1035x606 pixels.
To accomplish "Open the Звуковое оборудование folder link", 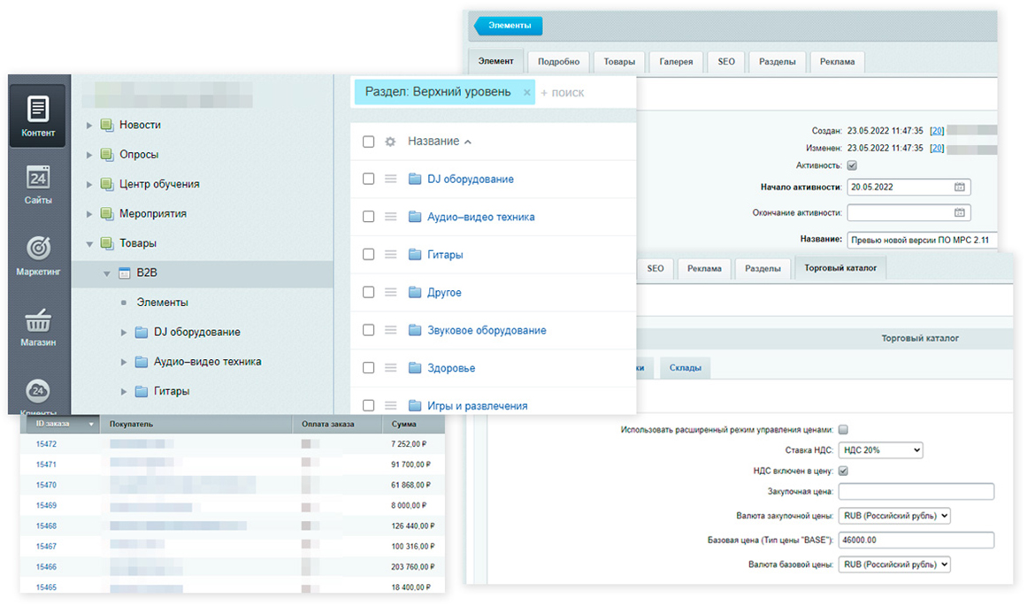I will pyautogui.click(x=487, y=331).
